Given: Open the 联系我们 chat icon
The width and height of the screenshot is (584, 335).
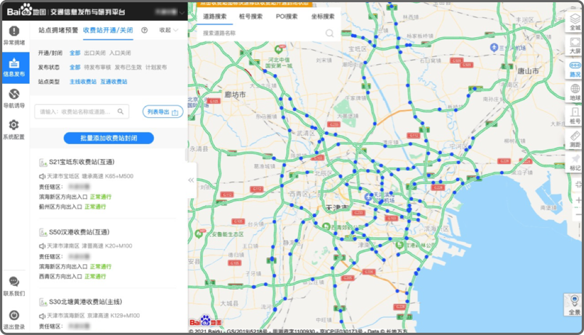Looking at the screenshot, I should tap(14, 286).
